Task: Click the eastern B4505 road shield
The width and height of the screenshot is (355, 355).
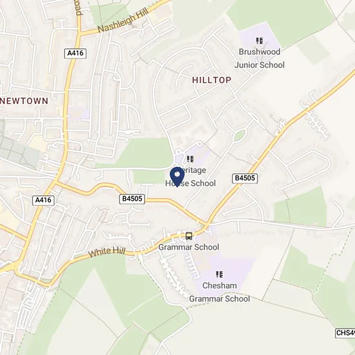Action: [x=245, y=178]
